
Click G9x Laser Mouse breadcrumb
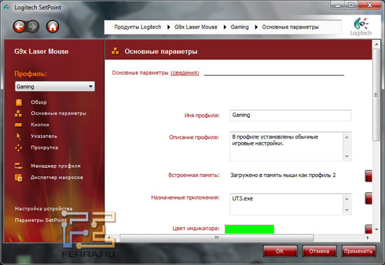coord(196,27)
